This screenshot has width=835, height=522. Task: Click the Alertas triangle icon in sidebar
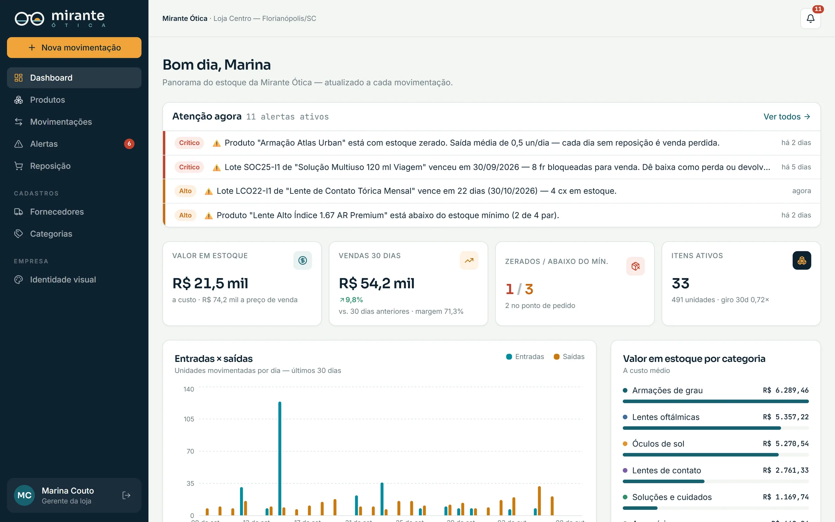click(18, 144)
